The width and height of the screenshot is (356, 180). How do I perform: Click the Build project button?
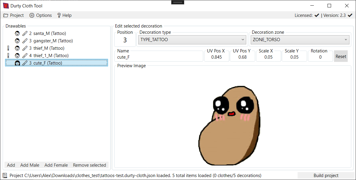[x=326, y=176]
